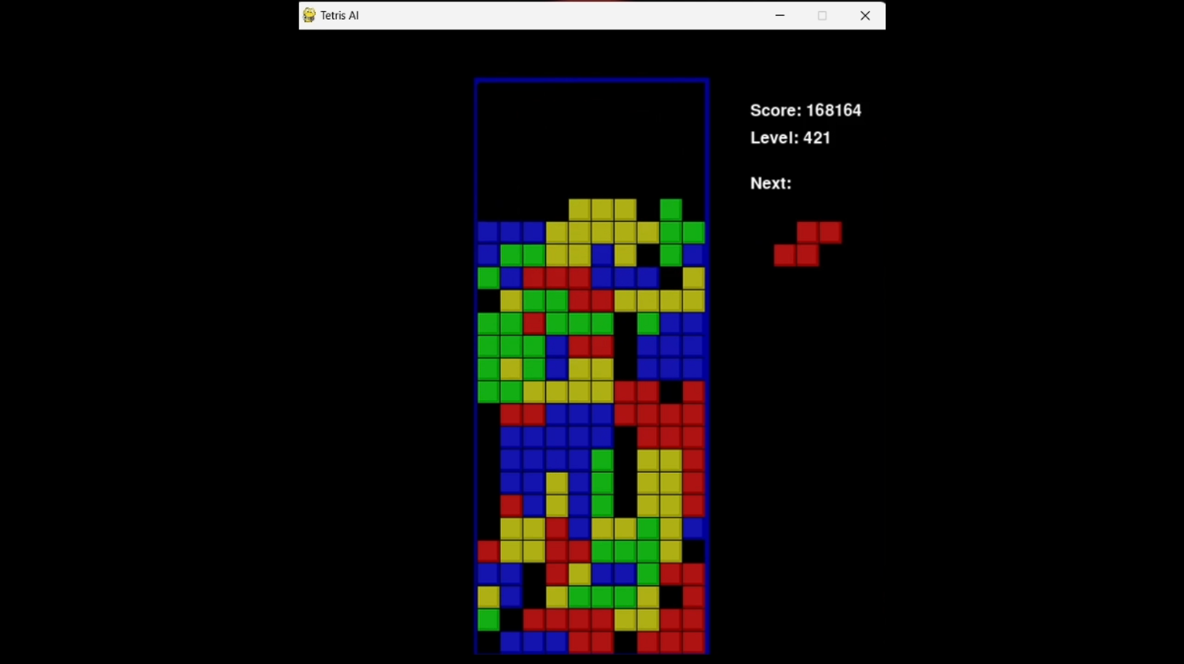The image size is (1184, 664).
Task: Click the lone green block at the bottom-left
Action: [487, 620]
